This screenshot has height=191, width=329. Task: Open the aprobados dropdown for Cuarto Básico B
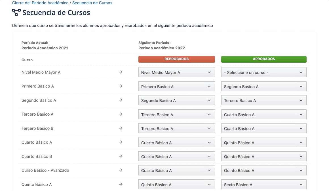coord(263,156)
